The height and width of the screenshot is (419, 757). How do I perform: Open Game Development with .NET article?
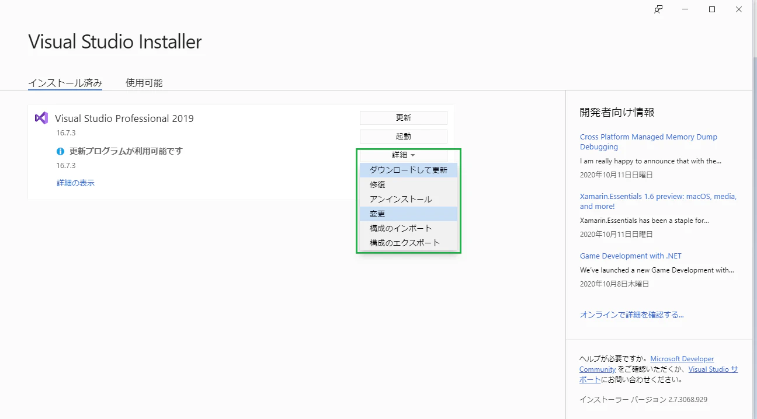(x=631, y=256)
